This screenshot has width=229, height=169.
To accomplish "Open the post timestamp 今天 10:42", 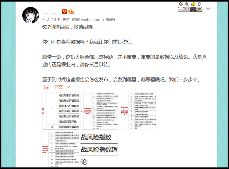I will point(52,19).
